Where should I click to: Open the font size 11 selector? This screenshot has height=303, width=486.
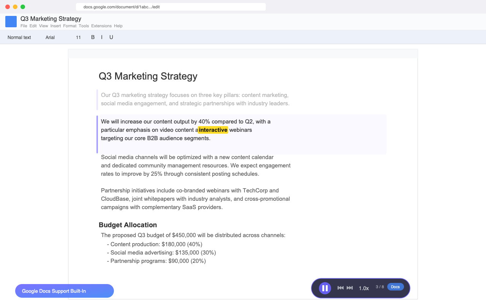pyautogui.click(x=78, y=37)
